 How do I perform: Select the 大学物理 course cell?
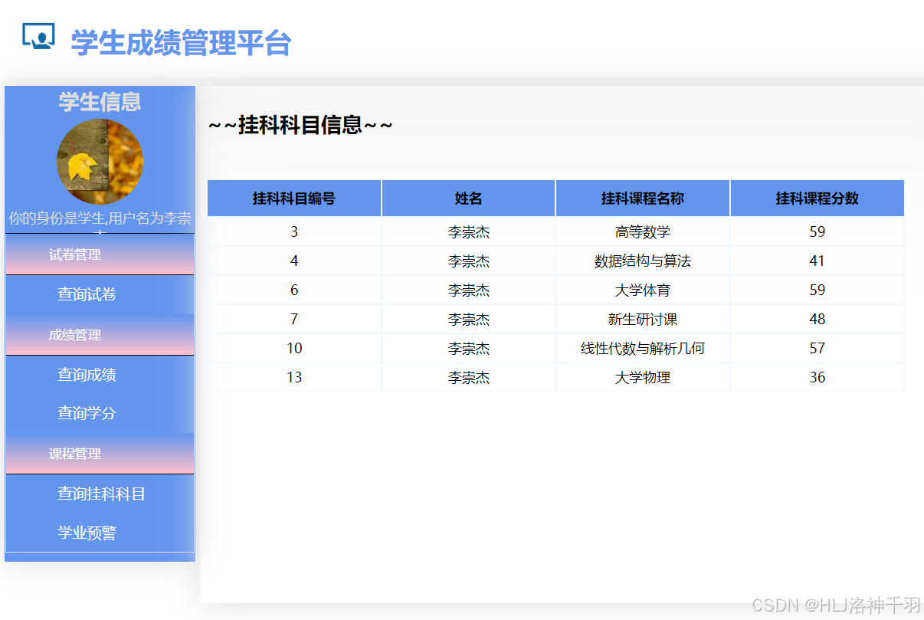pyautogui.click(x=643, y=377)
